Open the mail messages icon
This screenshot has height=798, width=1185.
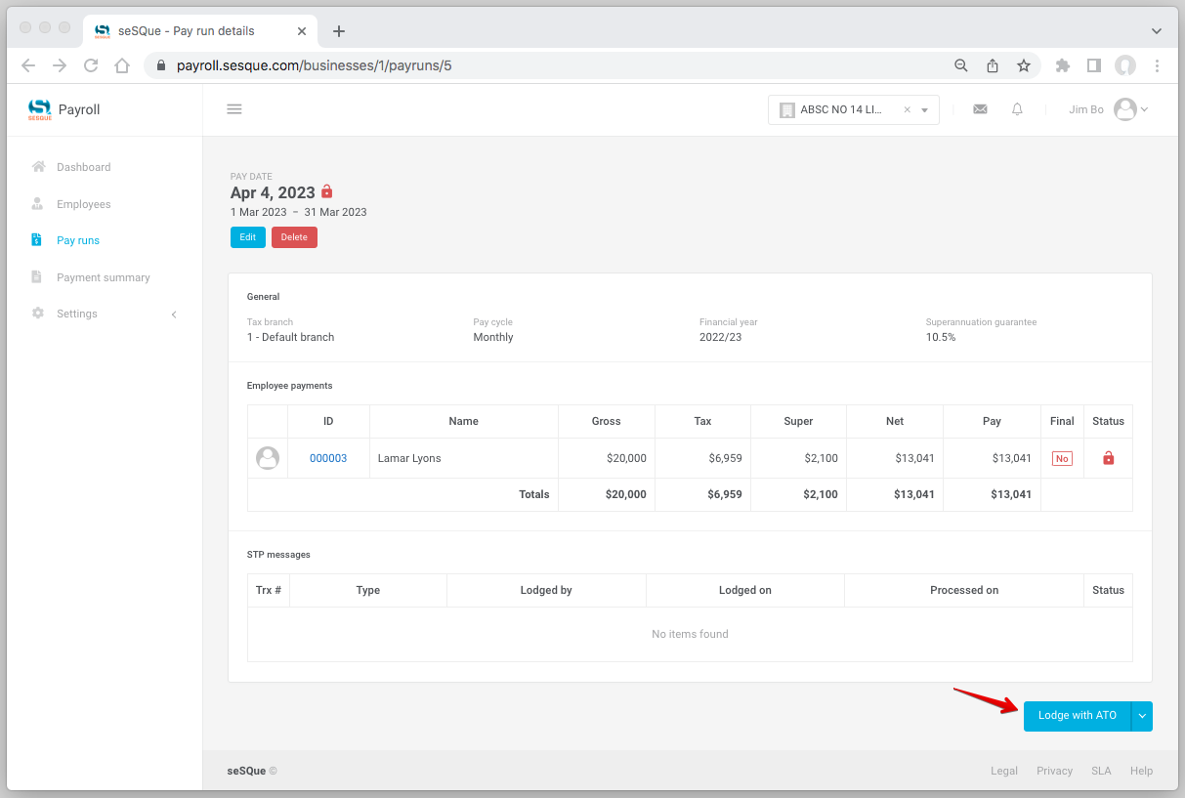[x=980, y=109]
